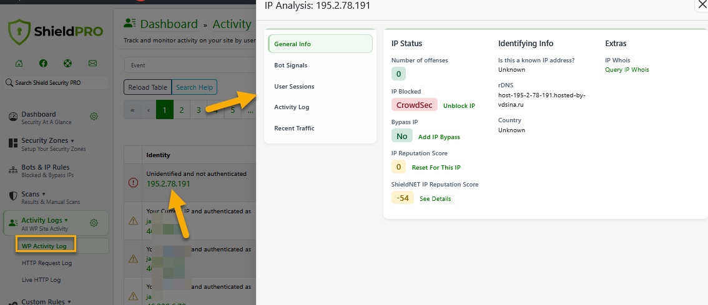
Task: Click the Search Help button
Action: pos(195,87)
